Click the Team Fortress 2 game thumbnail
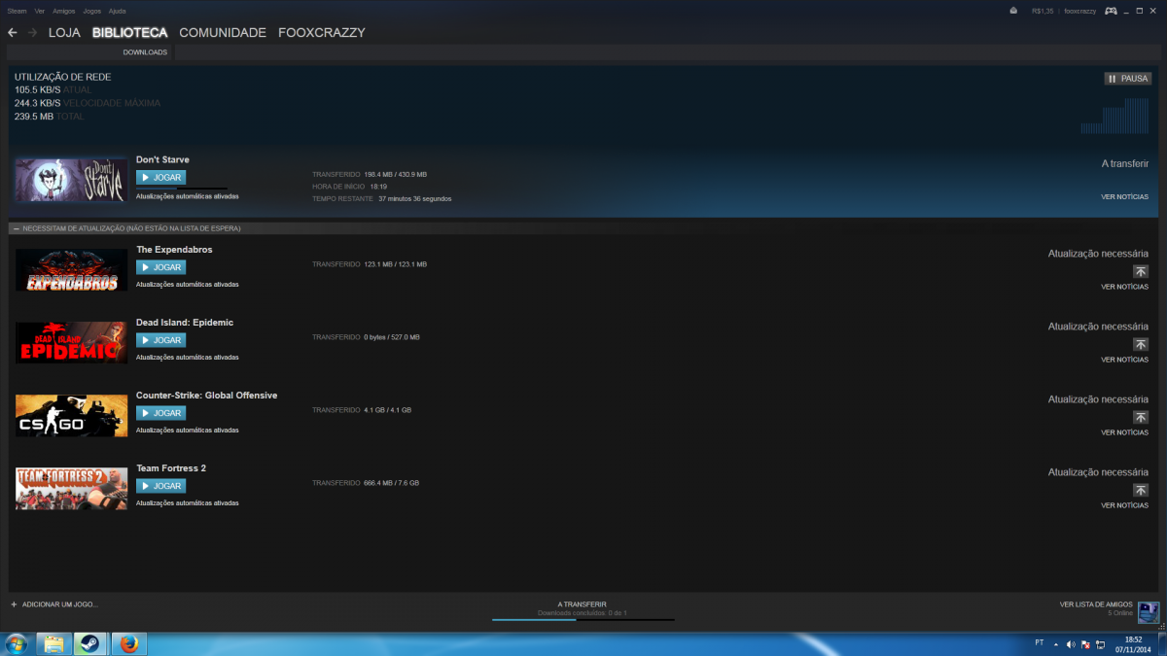 coord(71,489)
